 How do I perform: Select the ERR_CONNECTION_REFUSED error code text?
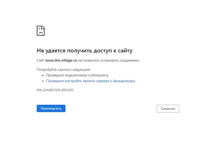(x=55, y=90)
